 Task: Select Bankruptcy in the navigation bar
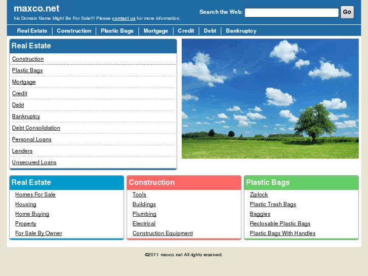241,31
